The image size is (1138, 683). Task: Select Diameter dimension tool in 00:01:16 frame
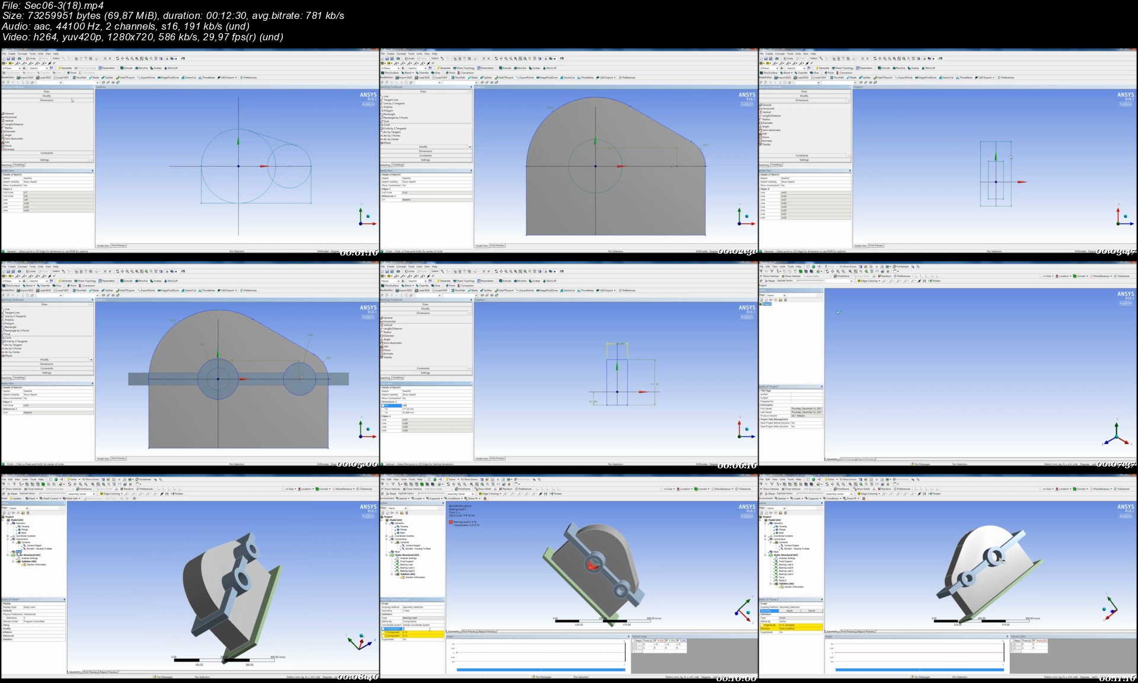(x=9, y=132)
